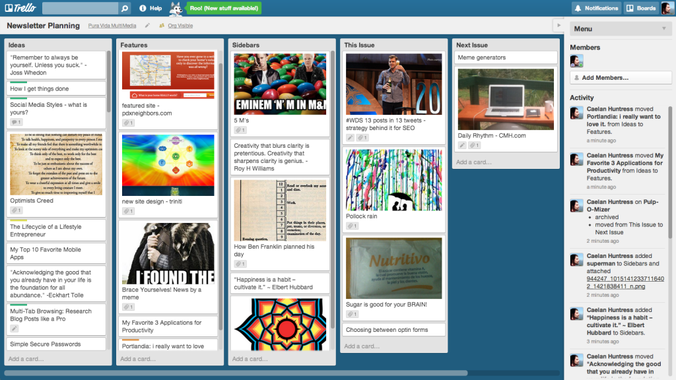Screen dimensions: 676x380
Task: Click attachment badge on Optimists Creed card
Action: (x=16, y=210)
